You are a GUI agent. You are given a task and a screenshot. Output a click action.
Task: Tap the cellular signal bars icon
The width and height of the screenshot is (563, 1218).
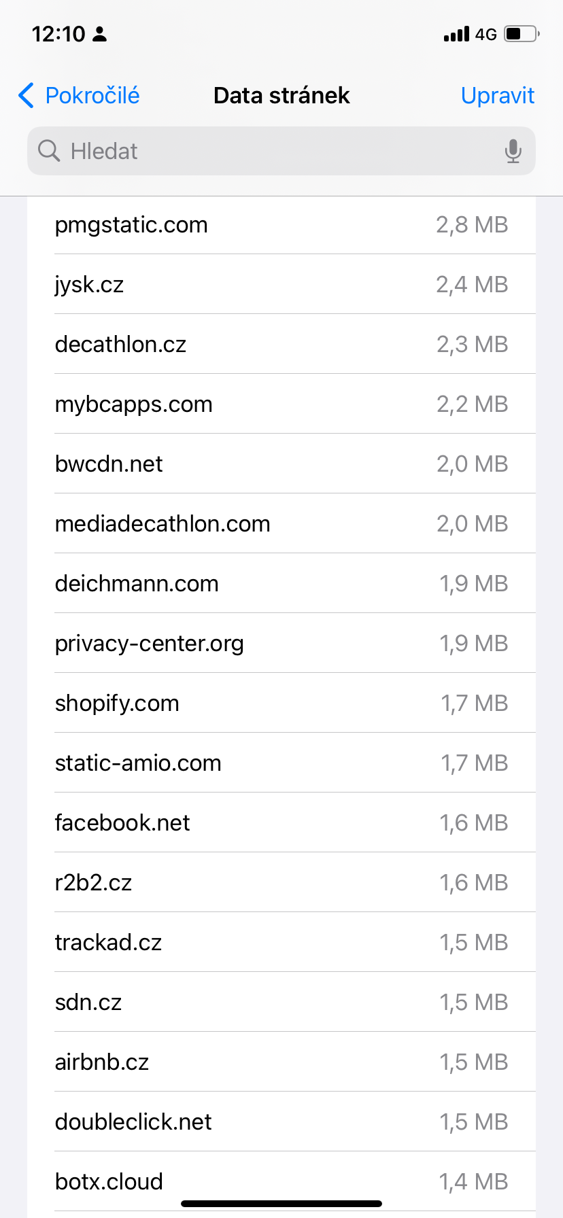[x=456, y=34]
